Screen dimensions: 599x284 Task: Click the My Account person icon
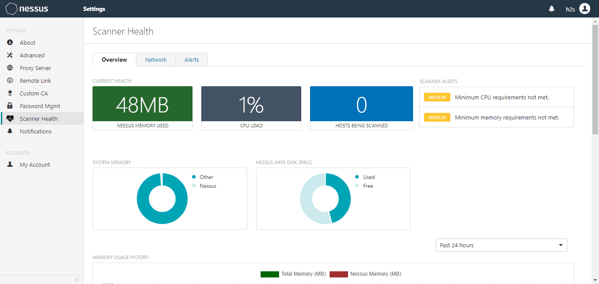click(x=10, y=165)
